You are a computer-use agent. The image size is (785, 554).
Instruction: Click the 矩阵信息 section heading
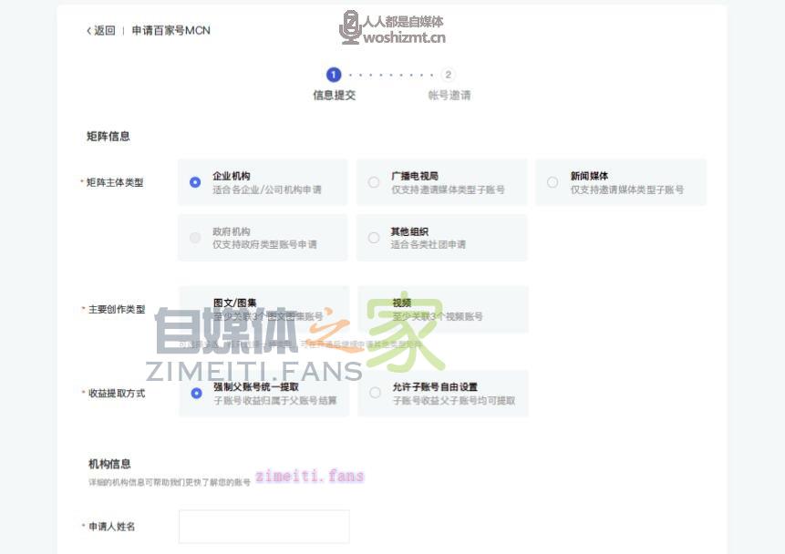click(108, 137)
